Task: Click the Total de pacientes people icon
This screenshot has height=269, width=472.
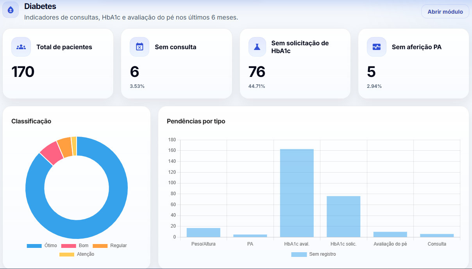Action: click(x=21, y=47)
